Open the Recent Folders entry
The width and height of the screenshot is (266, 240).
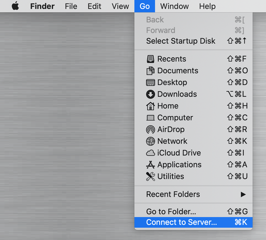click(x=194, y=194)
